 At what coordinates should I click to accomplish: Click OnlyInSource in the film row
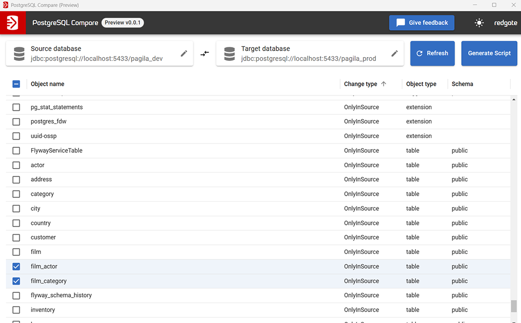point(361,252)
